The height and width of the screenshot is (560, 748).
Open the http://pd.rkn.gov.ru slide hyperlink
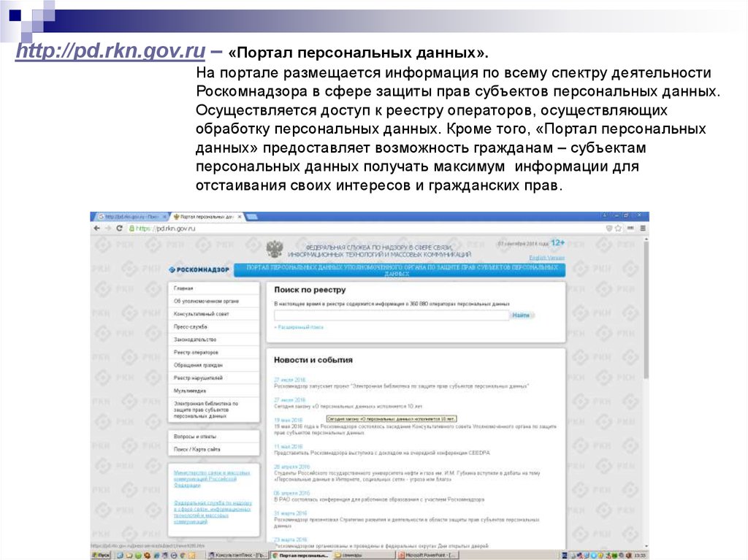click(110, 51)
